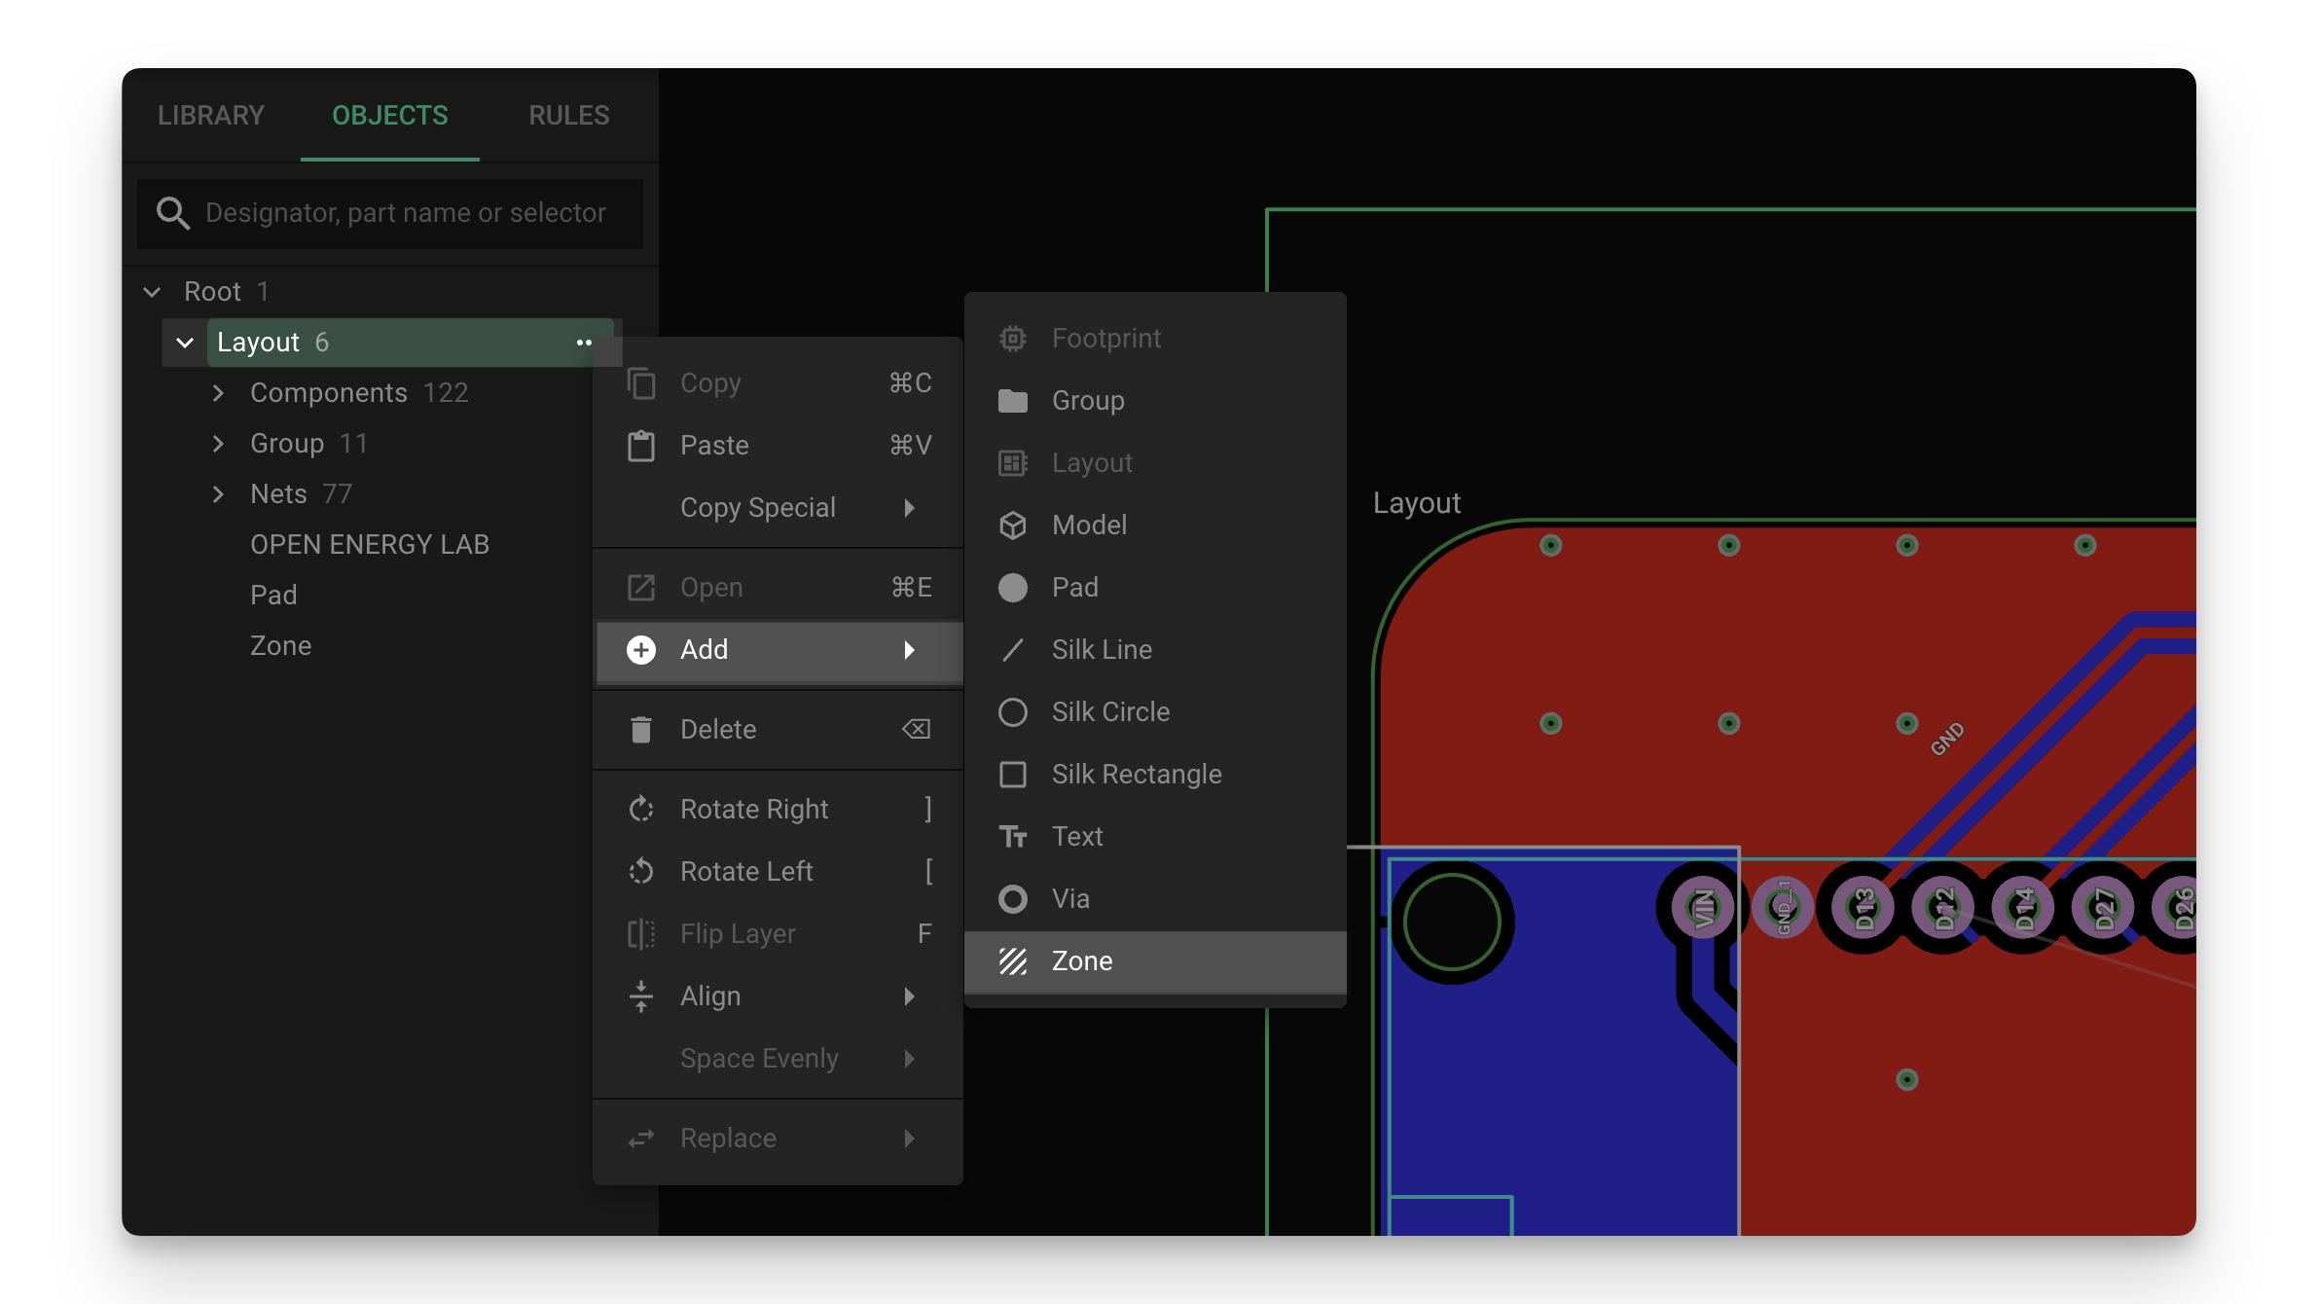
Task: Click the Footprint chip icon
Action: point(1013,339)
